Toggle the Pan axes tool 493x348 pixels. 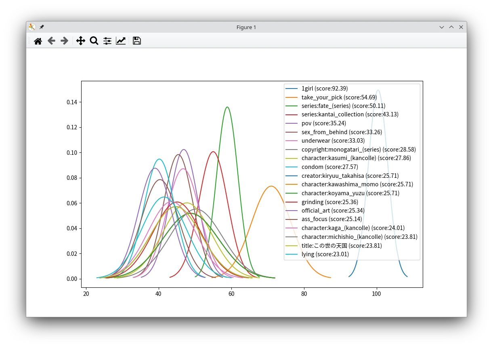point(81,41)
